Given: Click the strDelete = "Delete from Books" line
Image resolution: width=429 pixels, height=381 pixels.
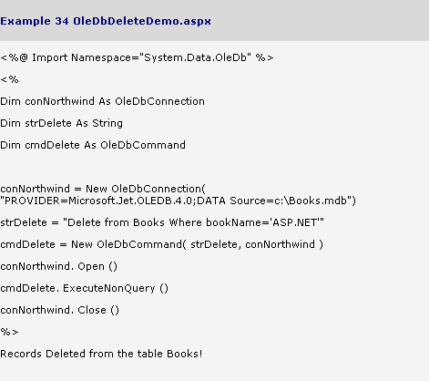Looking at the screenshot, I should coord(162,222).
